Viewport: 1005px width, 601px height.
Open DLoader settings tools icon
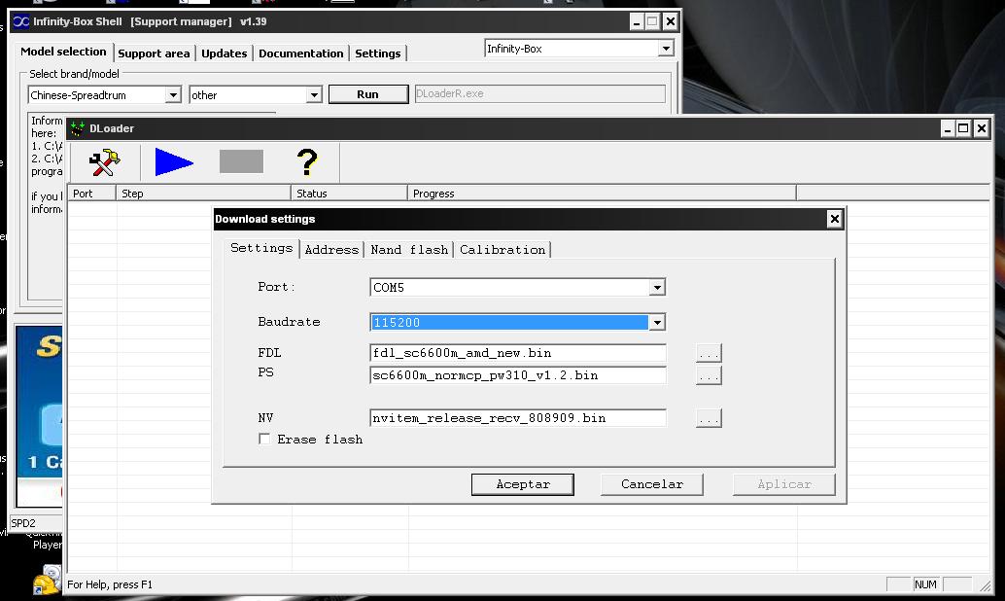pos(104,162)
